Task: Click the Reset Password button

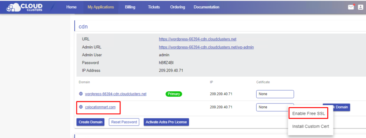Action: tap(124, 122)
